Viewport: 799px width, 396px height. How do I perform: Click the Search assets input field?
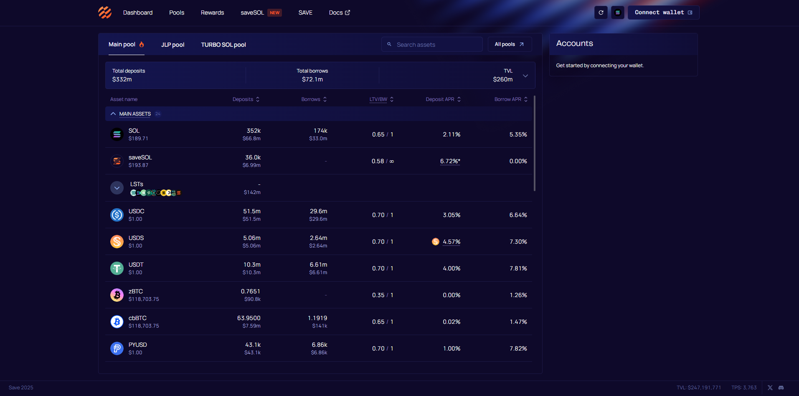pos(432,44)
